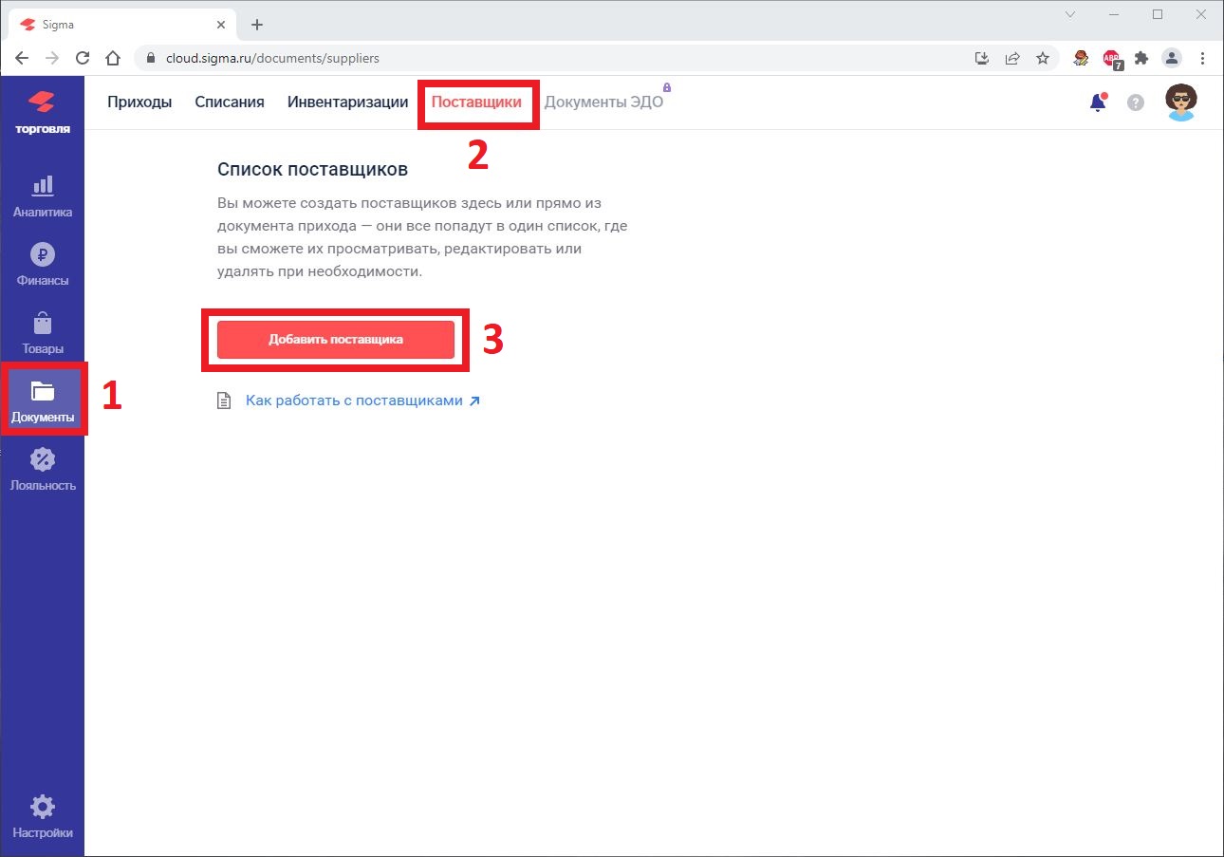Switch to the Документы ЭДО tab
Screen dimensions: 1224x857
(604, 102)
